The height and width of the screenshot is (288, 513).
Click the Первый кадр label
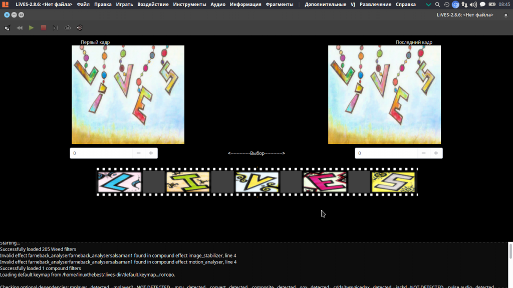(x=95, y=42)
